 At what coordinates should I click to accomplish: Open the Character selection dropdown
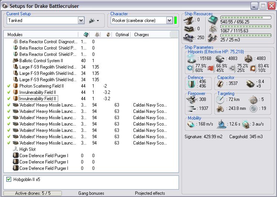[169, 20]
